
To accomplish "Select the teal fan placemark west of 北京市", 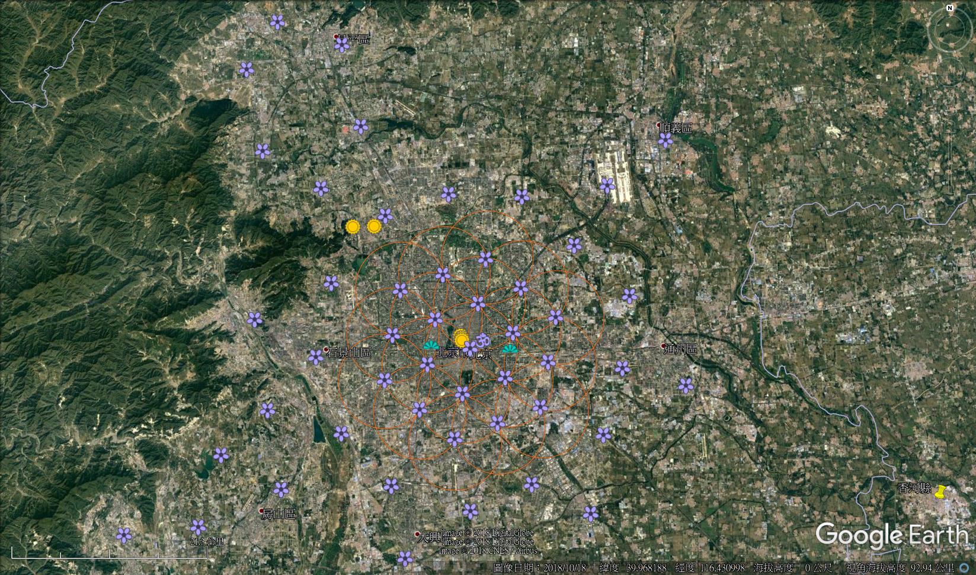I will click(430, 345).
